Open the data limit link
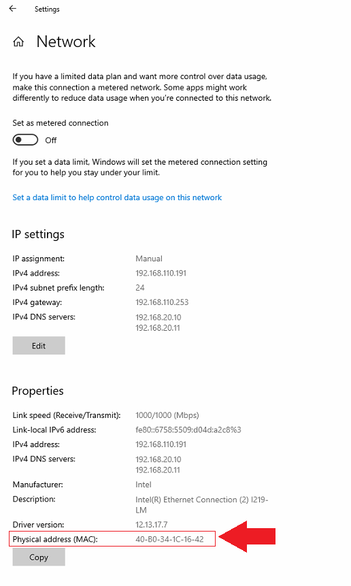The height and width of the screenshot is (586, 351). coord(117,197)
